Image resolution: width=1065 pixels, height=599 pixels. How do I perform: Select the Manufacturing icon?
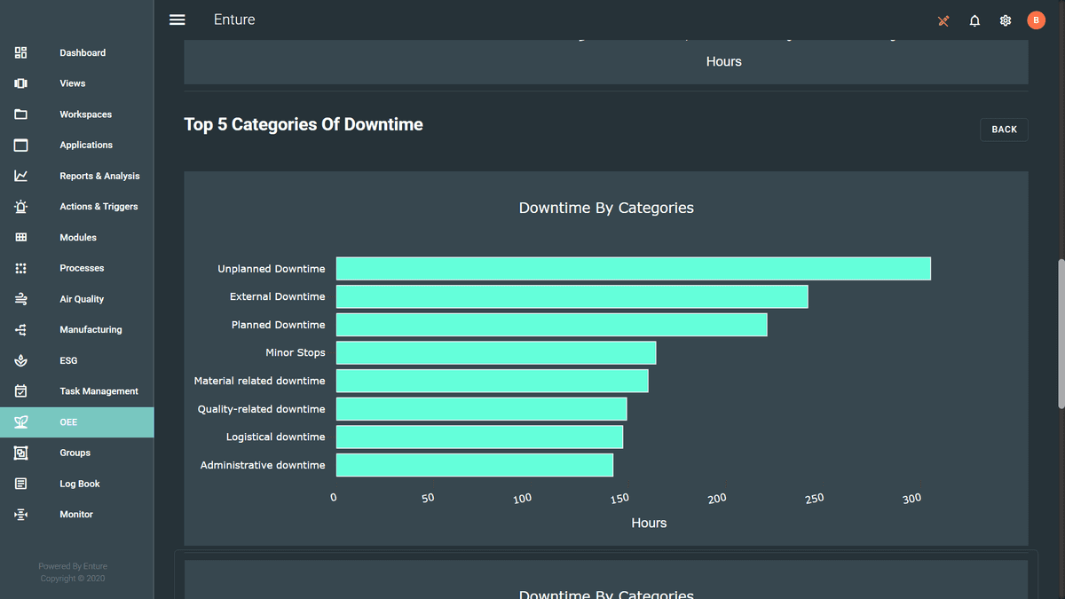tap(20, 329)
